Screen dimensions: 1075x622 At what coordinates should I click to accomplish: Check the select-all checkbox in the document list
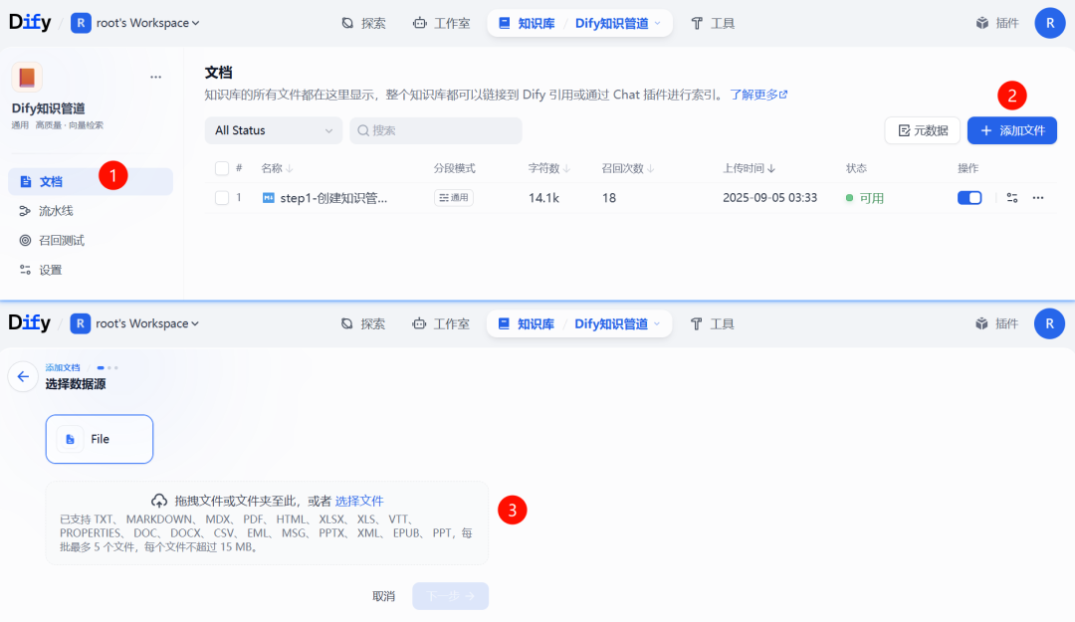(223, 167)
